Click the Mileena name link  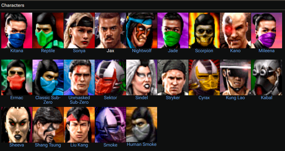click(x=266, y=51)
